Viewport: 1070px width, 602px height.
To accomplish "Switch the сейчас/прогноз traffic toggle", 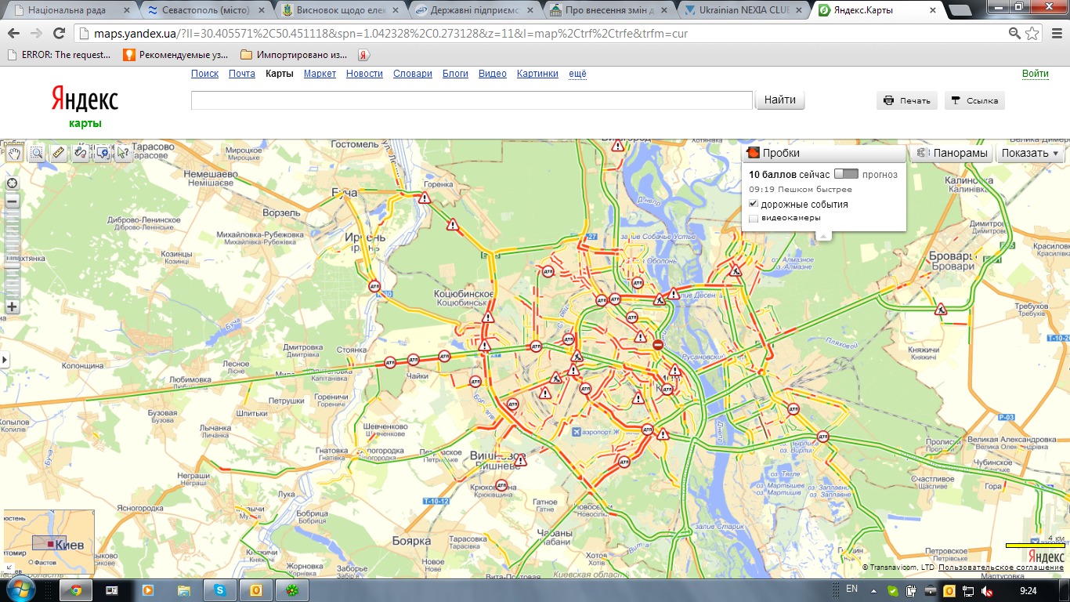I will (846, 174).
